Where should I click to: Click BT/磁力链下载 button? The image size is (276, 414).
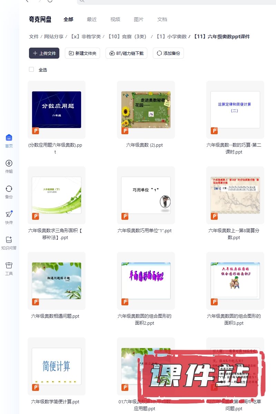[126, 53]
